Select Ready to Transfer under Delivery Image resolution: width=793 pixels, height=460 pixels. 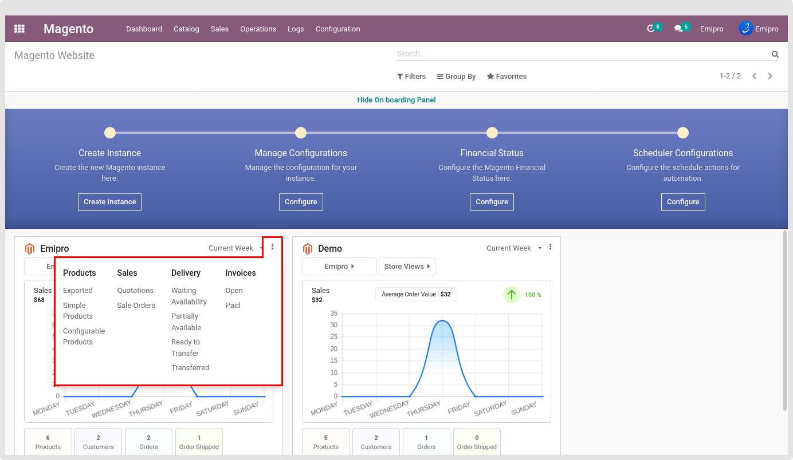coord(186,347)
